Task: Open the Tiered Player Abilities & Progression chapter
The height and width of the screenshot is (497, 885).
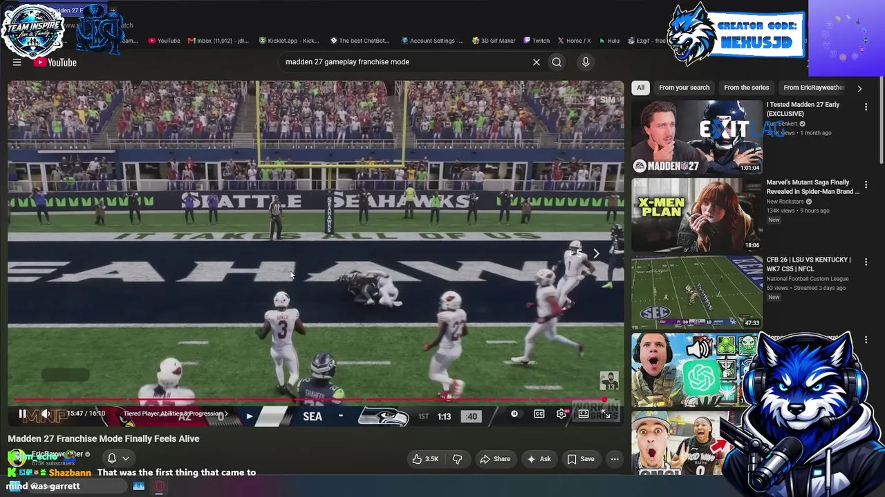Action: pyautogui.click(x=176, y=414)
